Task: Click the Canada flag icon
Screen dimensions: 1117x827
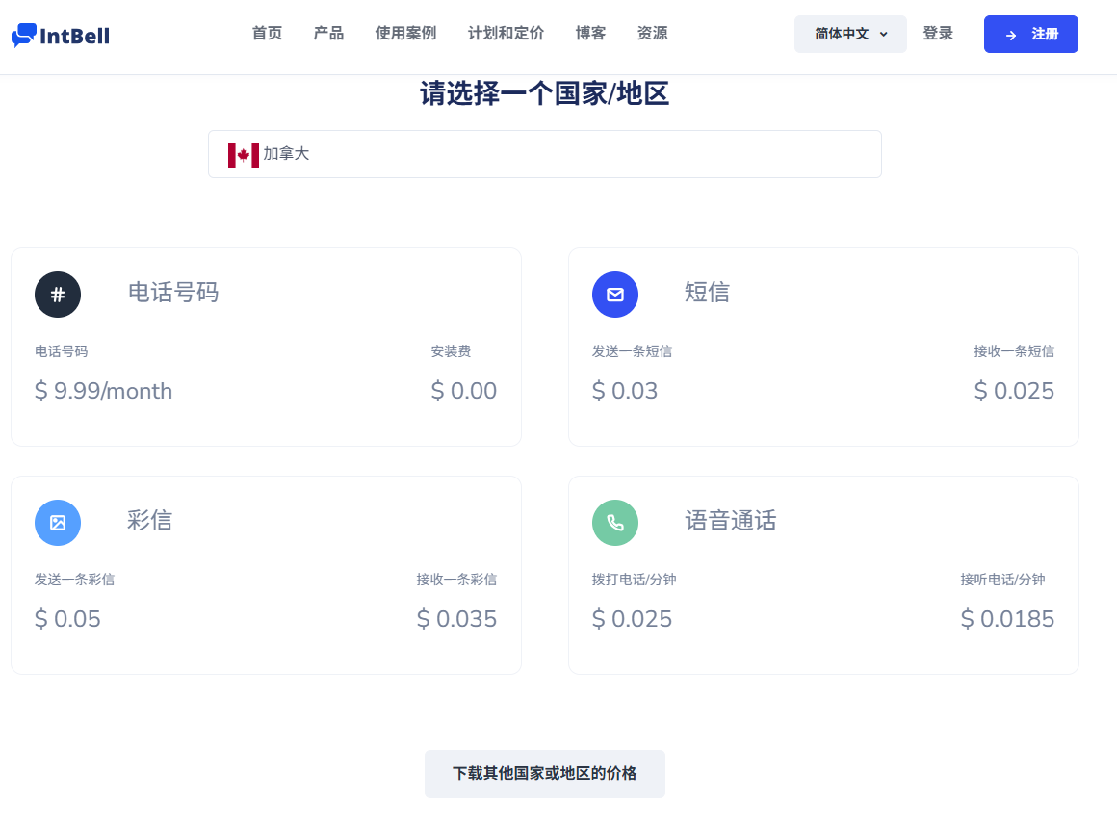Action: 243,155
